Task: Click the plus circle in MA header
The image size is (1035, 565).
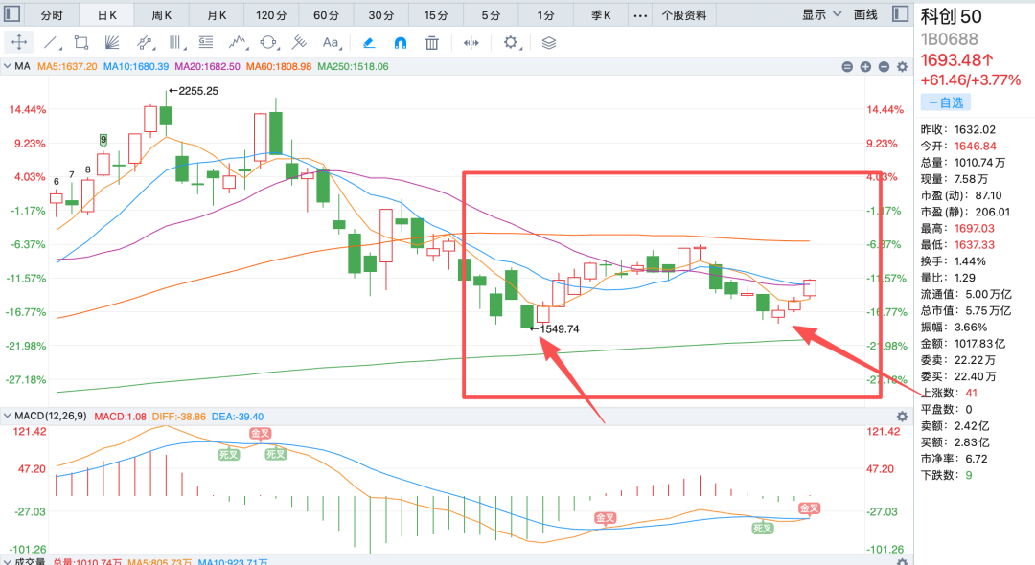Action: pyautogui.click(x=865, y=67)
